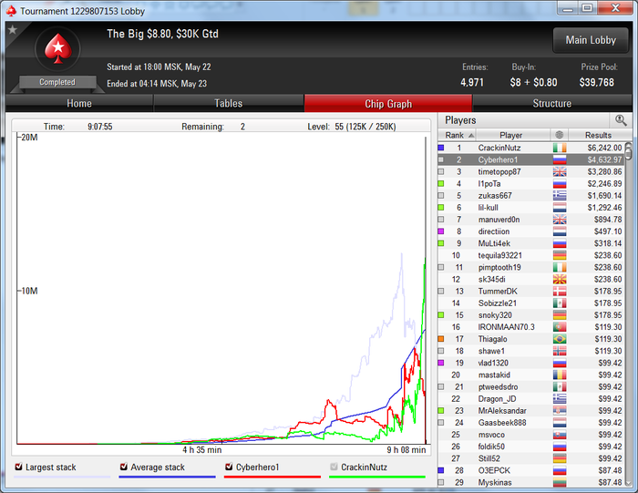
Task: Click the 4,971 entries value
Action: (472, 82)
